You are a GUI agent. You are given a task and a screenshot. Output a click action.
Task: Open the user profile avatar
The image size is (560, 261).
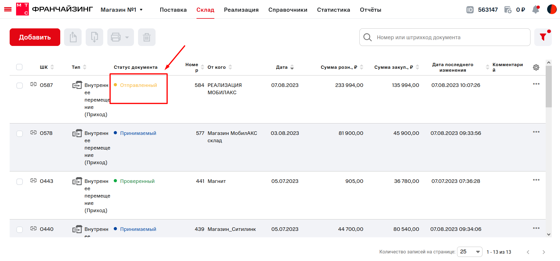552,9
